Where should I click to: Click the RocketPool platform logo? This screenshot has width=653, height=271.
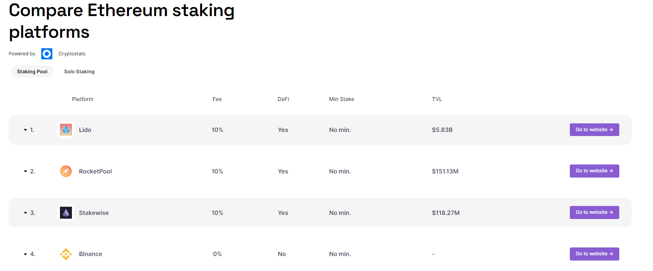[66, 171]
